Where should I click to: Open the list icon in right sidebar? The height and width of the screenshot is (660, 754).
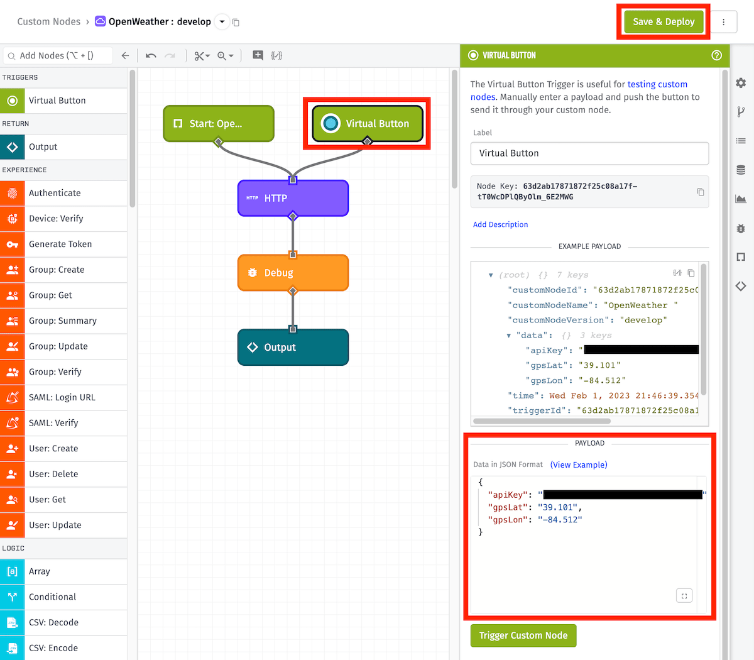741,141
